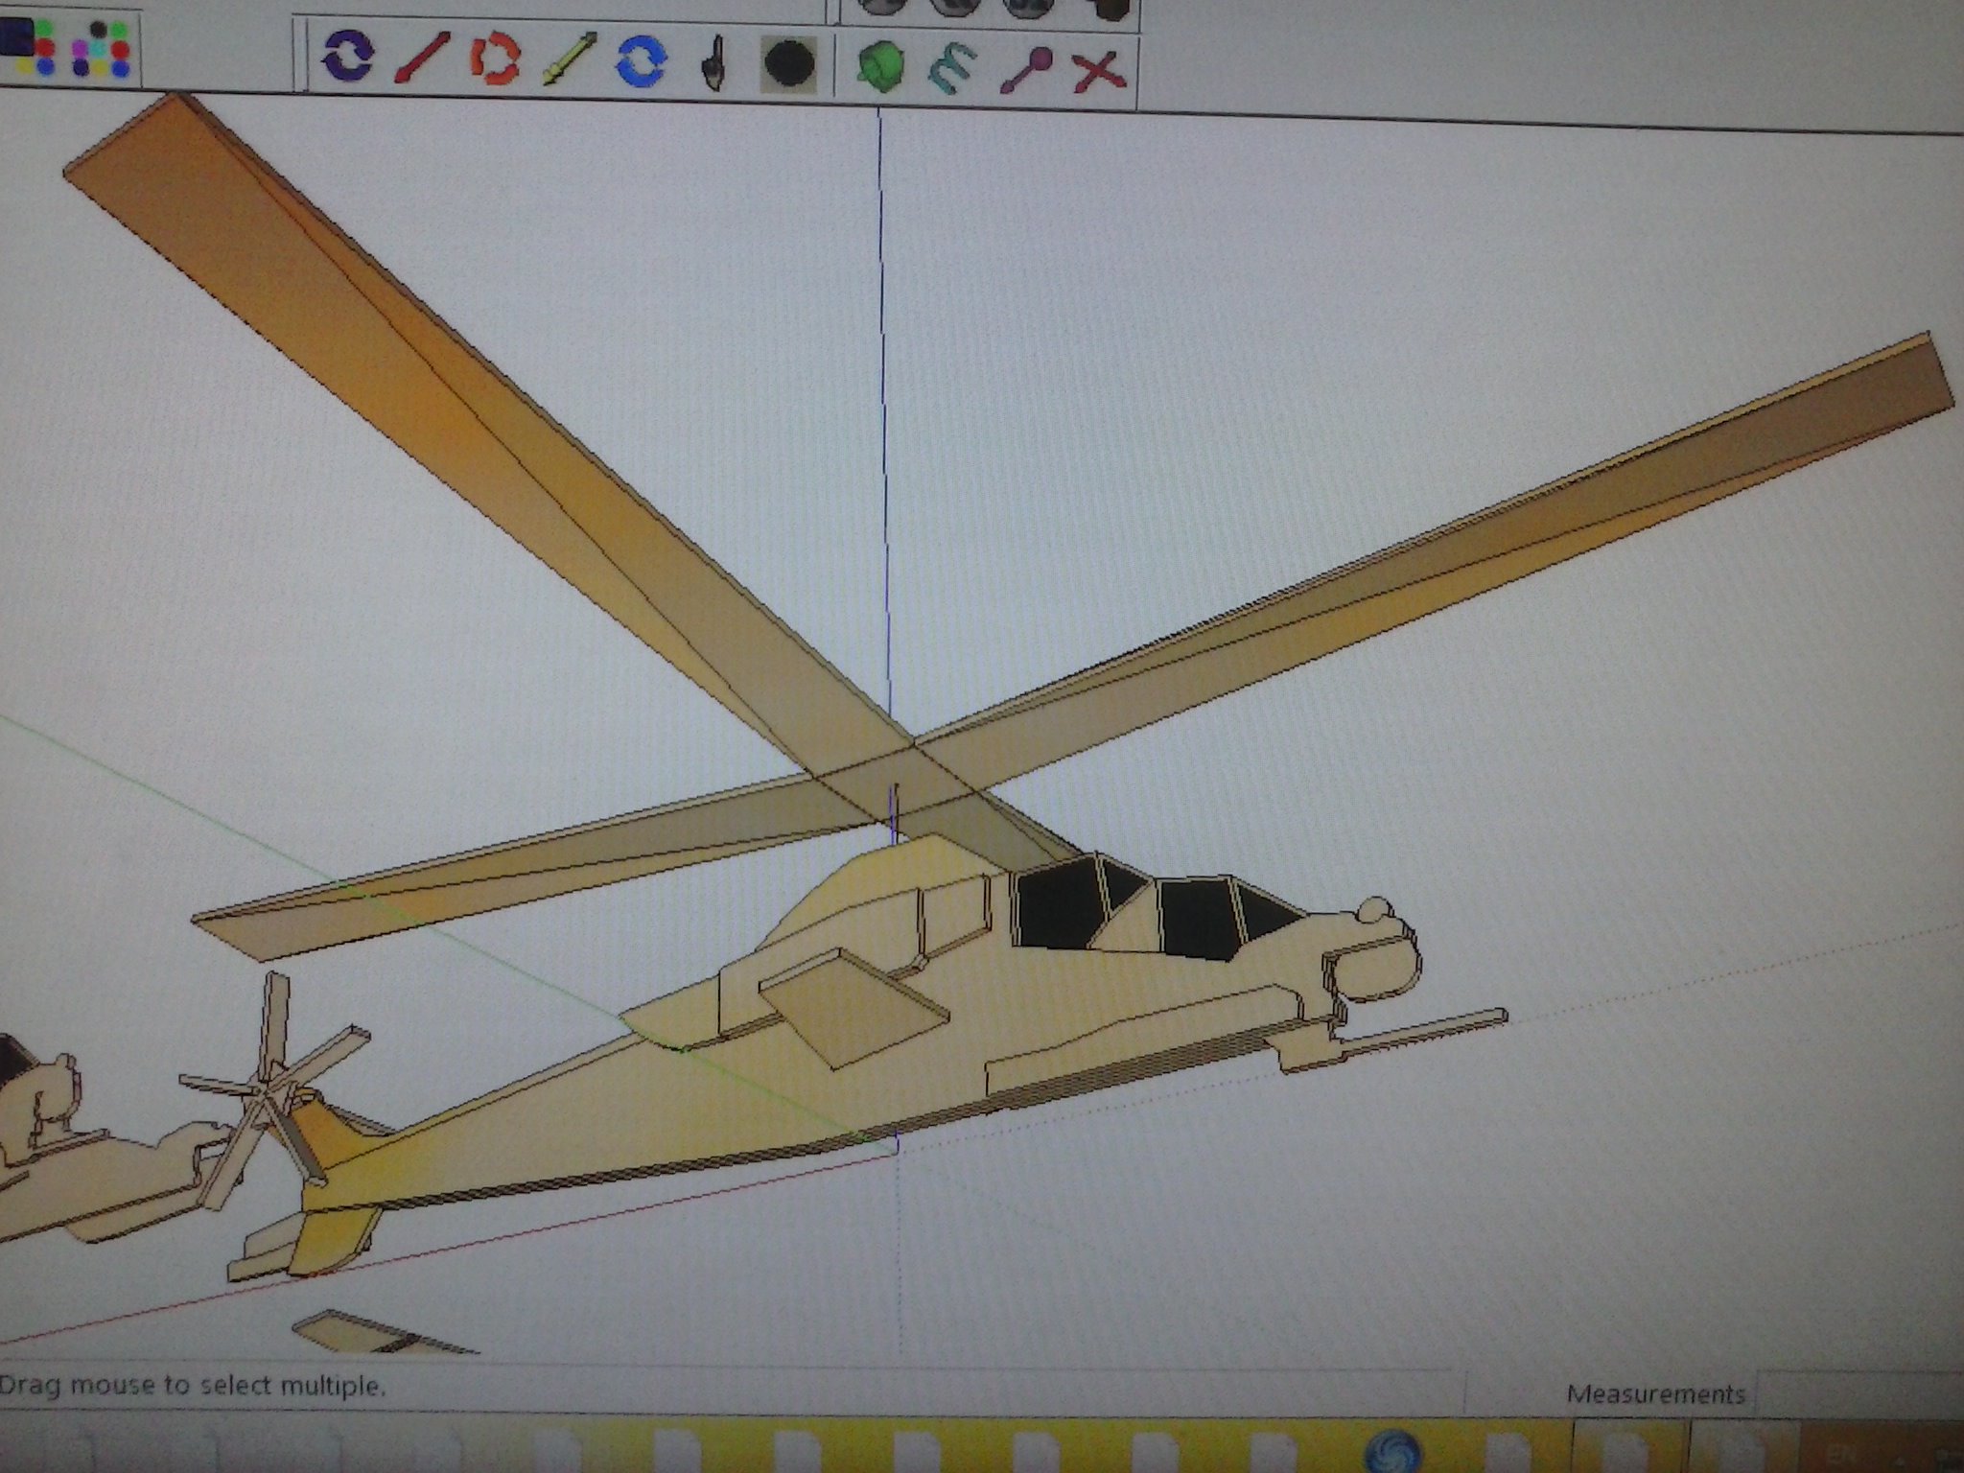Click the orange dashed circle rotate icon
The height and width of the screenshot is (1473, 1964).
[495, 59]
